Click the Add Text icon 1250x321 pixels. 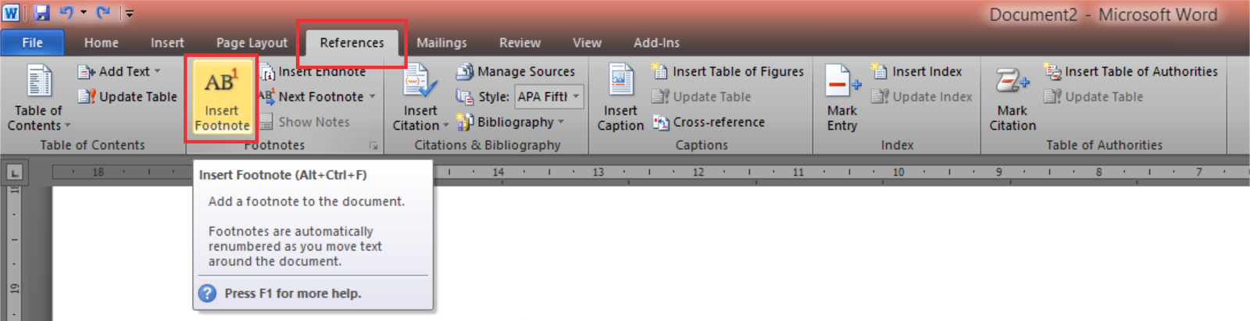(86, 71)
